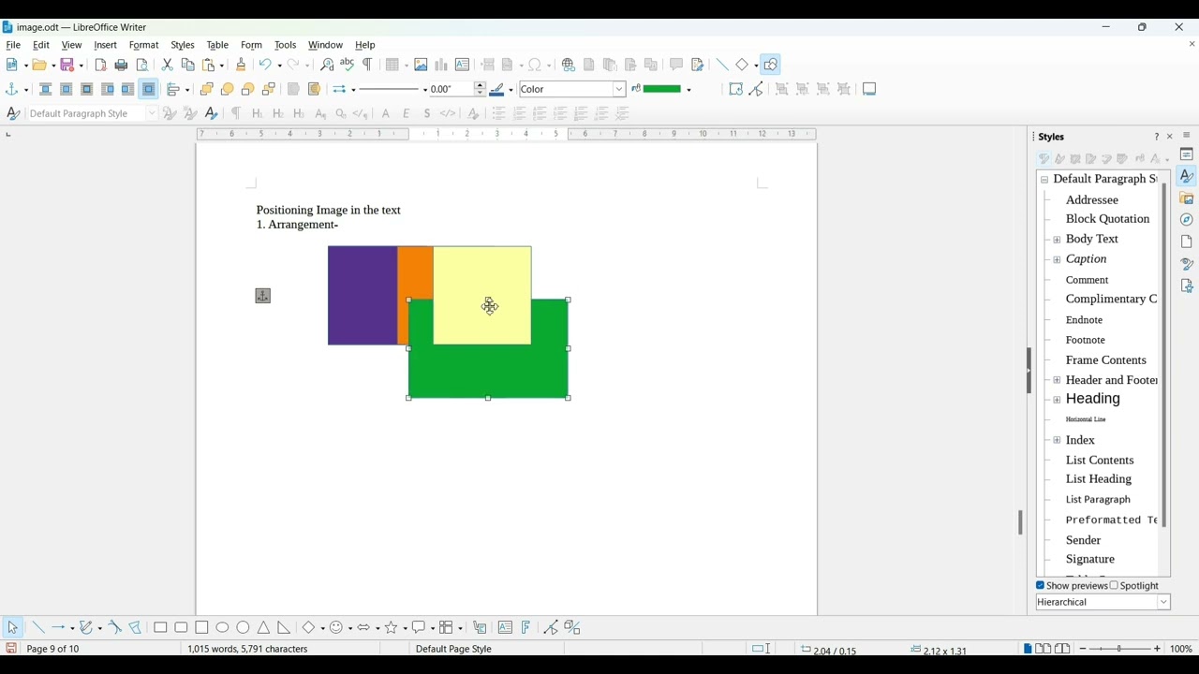Toggle the Show Draw Functions button
1199x674 pixels.
click(x=772, y=66)
